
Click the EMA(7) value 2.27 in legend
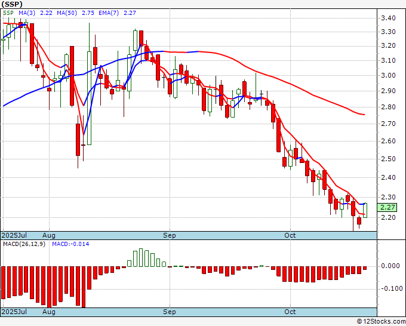tap(130, 13)
